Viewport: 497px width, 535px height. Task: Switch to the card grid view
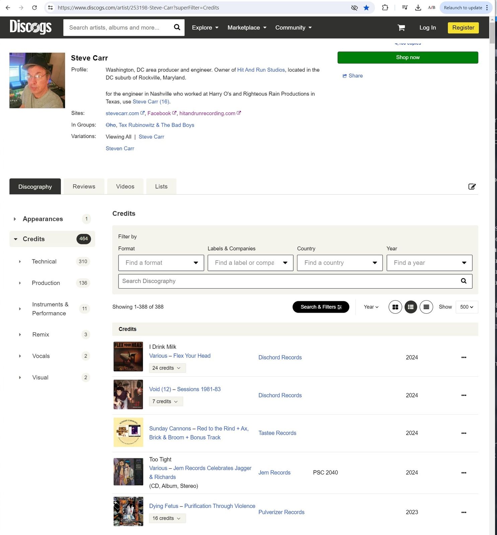[x=395, y=307]
